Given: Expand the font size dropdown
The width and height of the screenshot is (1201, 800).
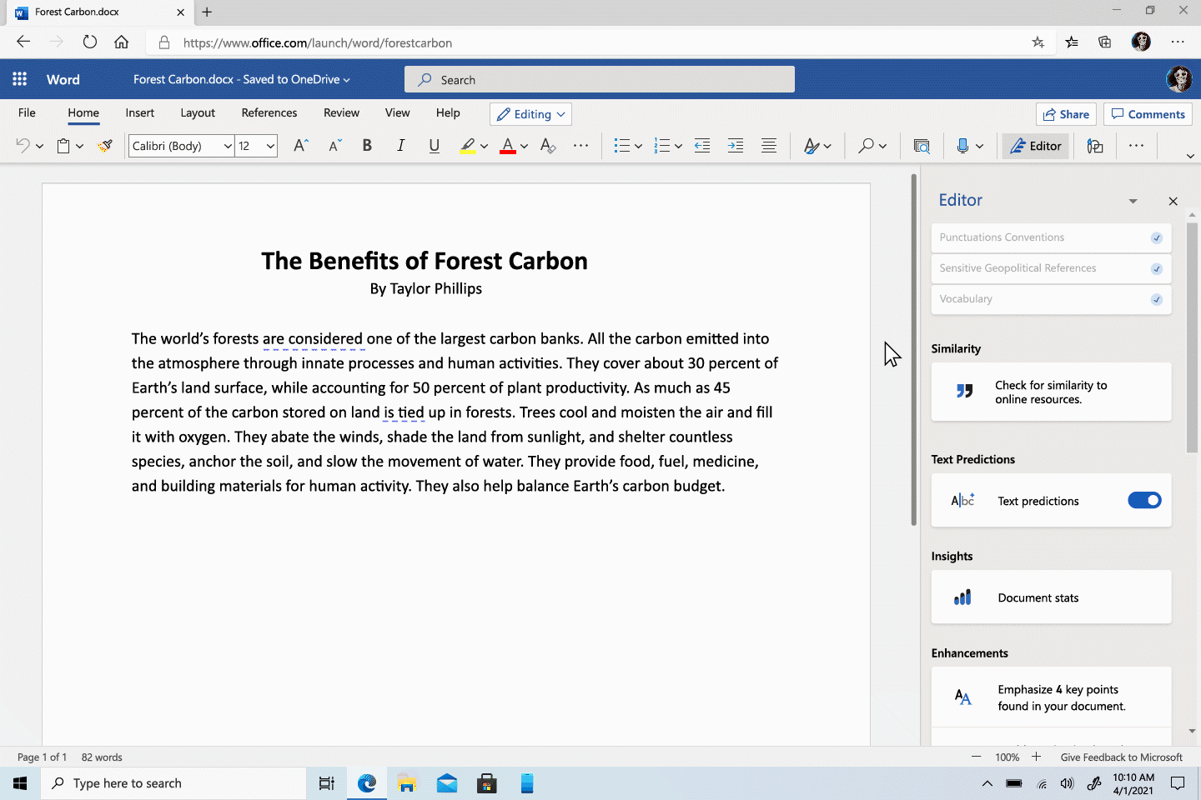Looking at the screenshot, I should pos(270,146).
